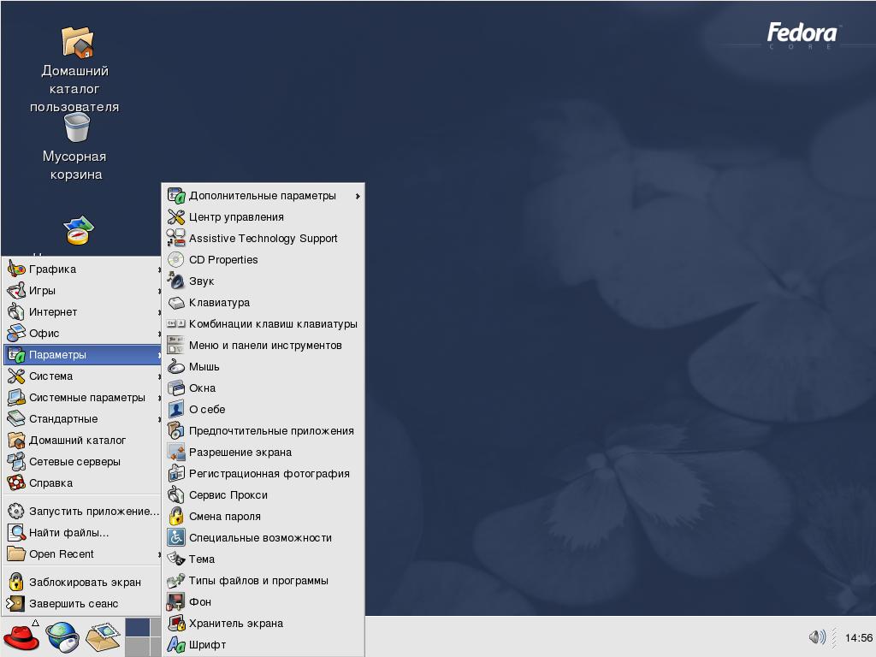Image resolution: width=876 pixels, height=657 pixels.
Task: Click the 14:56 clock in panel
Action: pyautogui.click(x=858, y=637)
